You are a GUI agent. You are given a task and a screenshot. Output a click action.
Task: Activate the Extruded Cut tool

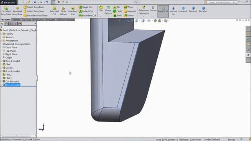[x=54, y=11]
